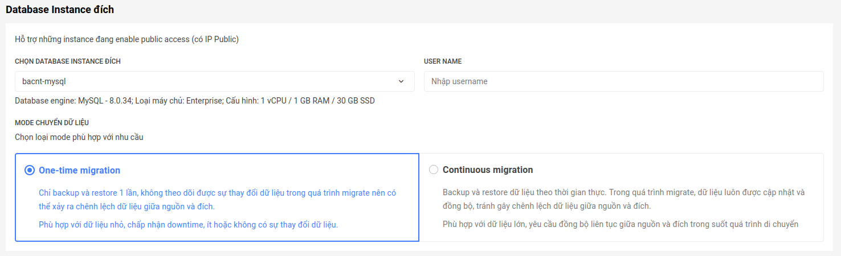Click the USER NAME field label
The image size is (841, 256).
443,61
